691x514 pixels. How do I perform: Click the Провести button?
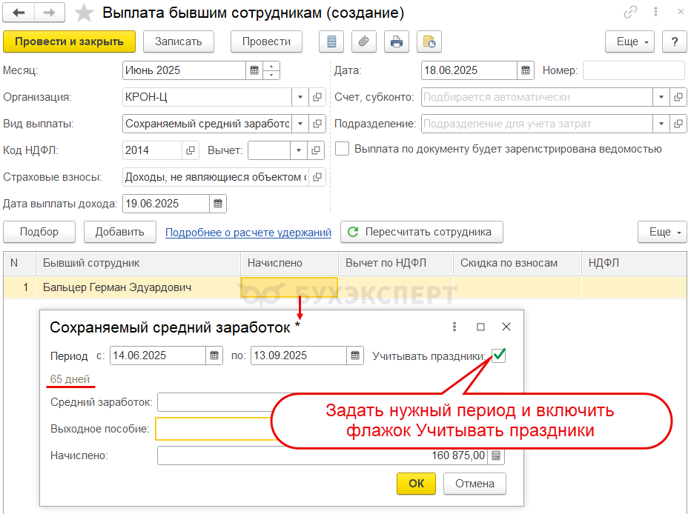coord(267,41)
